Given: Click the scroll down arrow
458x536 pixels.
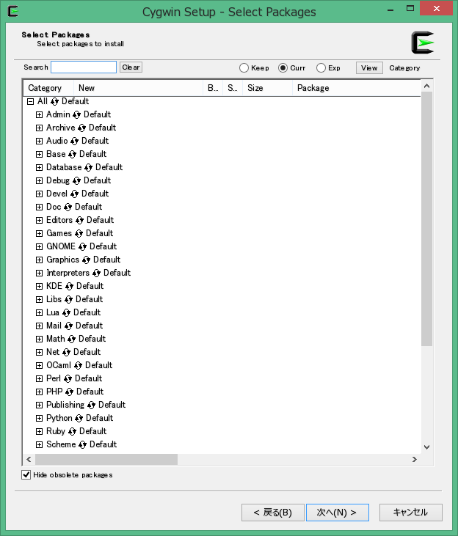Looking at the screenshot, I should click(426, 447).
